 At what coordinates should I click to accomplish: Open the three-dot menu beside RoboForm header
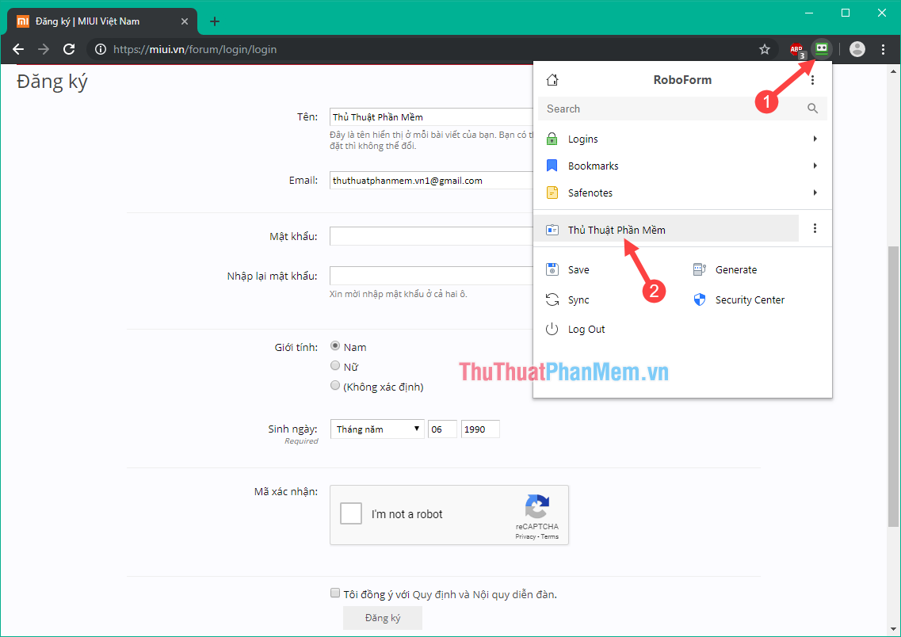point(812,79)
